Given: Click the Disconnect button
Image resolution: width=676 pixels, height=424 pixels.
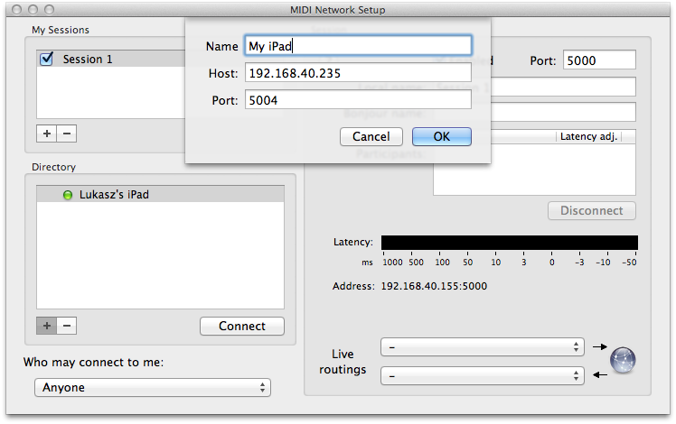Looking at the screenshot, I should [591, 211].
